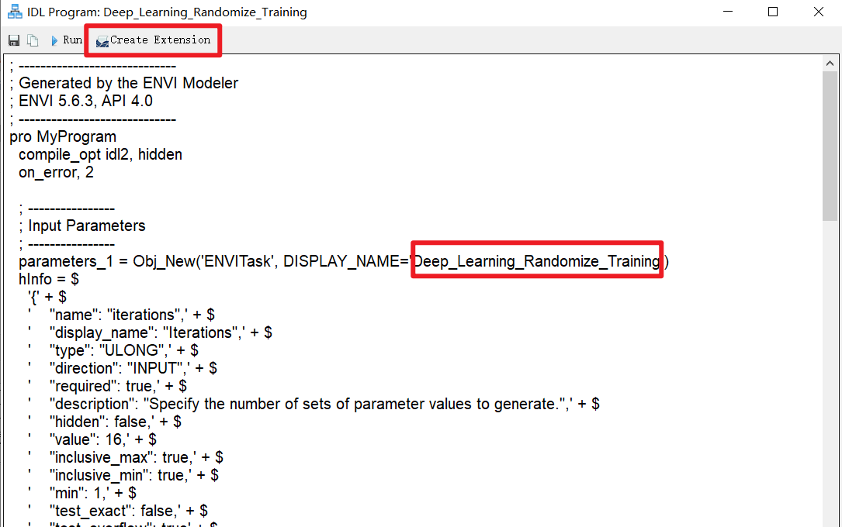Click the '"name": "iterations"' line

[121, 315]
